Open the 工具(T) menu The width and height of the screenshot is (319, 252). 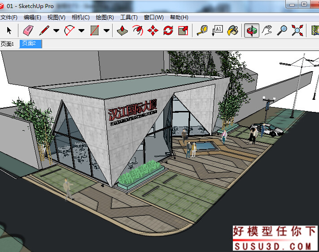[129, 17]
